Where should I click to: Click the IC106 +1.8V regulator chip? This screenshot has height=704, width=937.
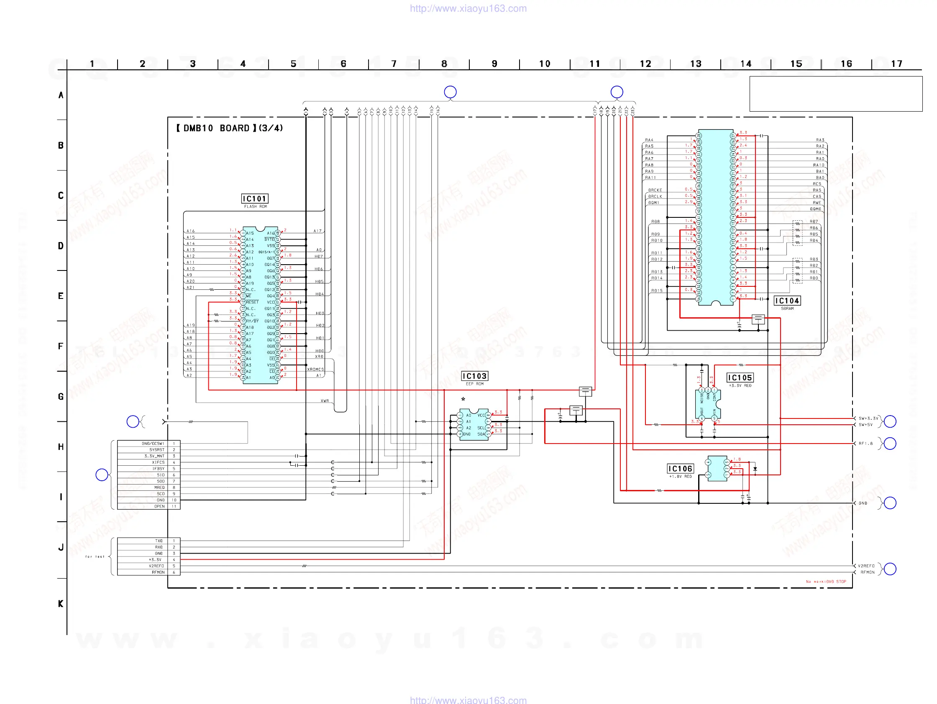717,468
